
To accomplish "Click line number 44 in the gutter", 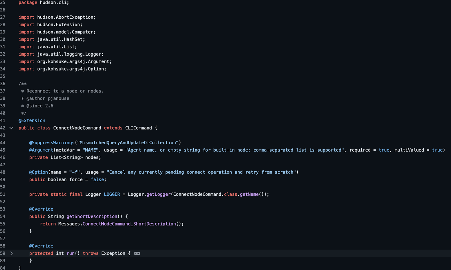I will 3,143.
